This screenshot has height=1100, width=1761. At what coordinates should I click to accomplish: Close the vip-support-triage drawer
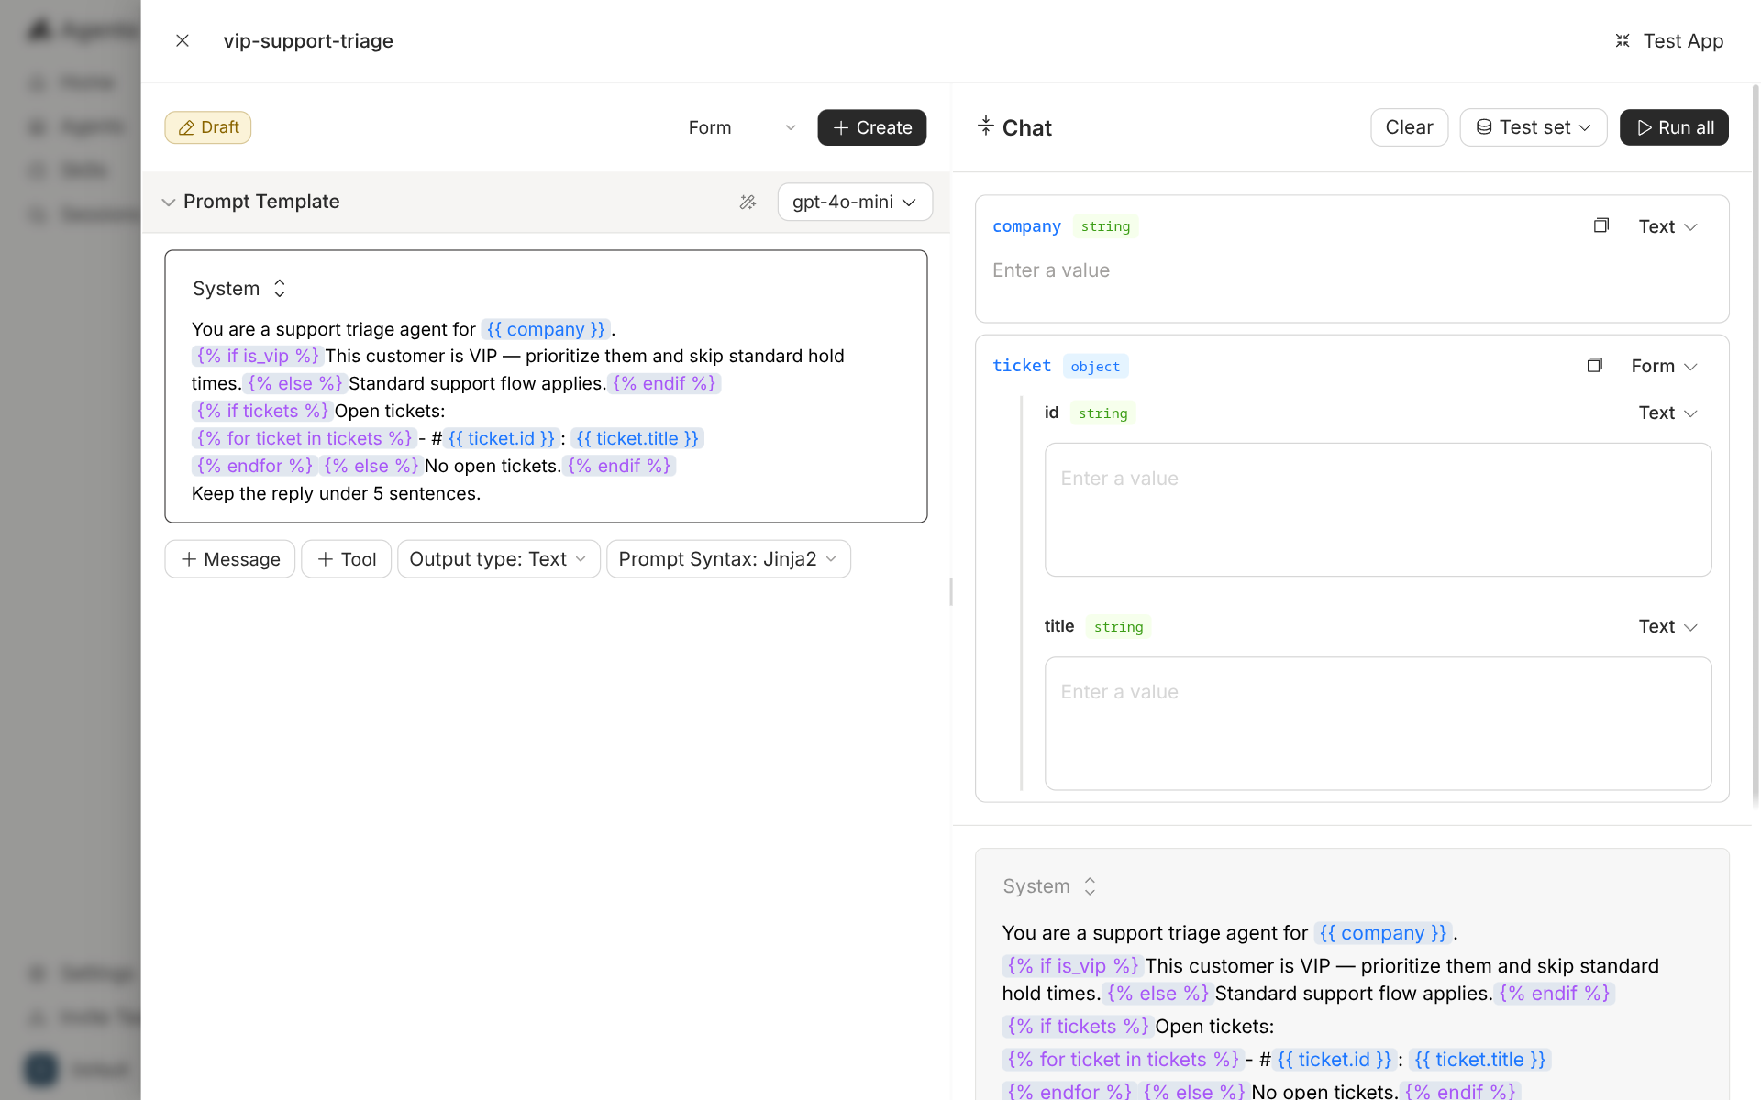(x=183, y=40)
